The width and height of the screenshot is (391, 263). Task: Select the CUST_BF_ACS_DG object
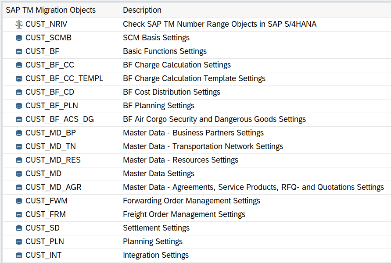click(x=60, y=119)
